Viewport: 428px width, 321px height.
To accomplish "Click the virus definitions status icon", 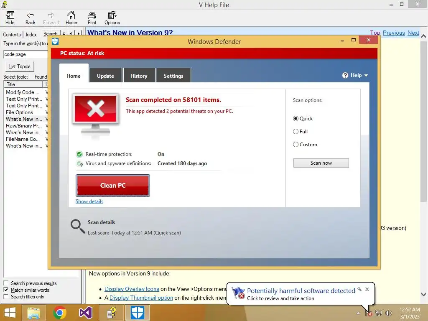I will pyautogui.click(x=79, y=164).
